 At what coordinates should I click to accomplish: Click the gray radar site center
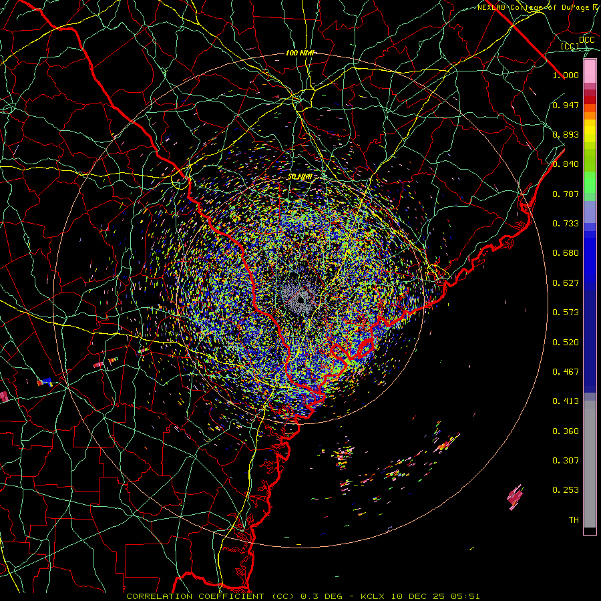pyautogui.click(x=301, y=298)
